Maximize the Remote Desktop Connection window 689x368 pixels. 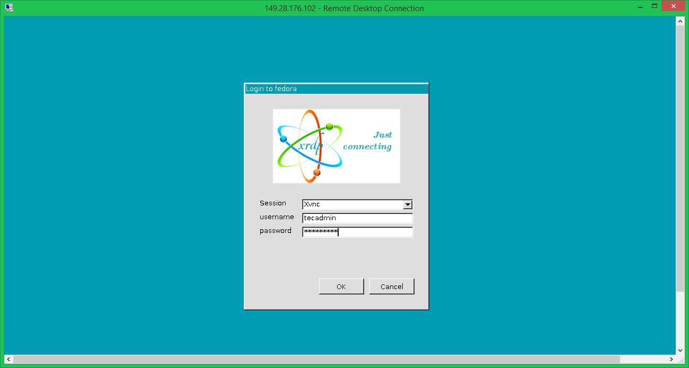click(655, 6)
